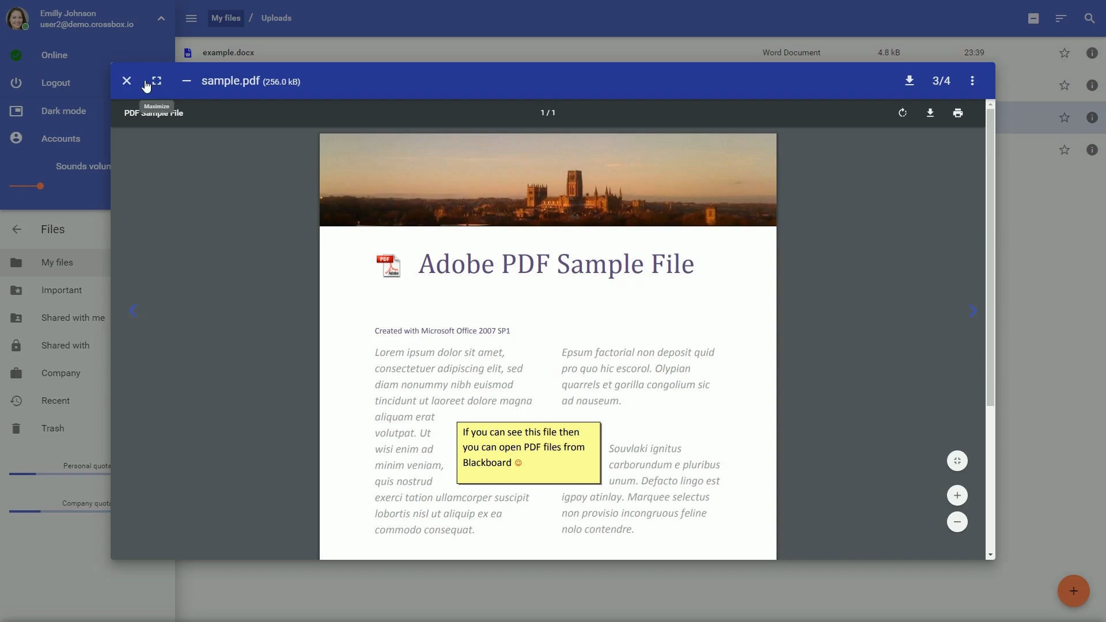Click the Emilly Johnson profile avatar

pos(17,18)
